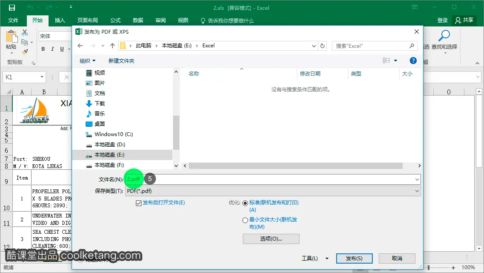Viewport: 484px width, 273px height.
Task: Click the Cut scissors icon in ribbon
Action: click(25, 32)
